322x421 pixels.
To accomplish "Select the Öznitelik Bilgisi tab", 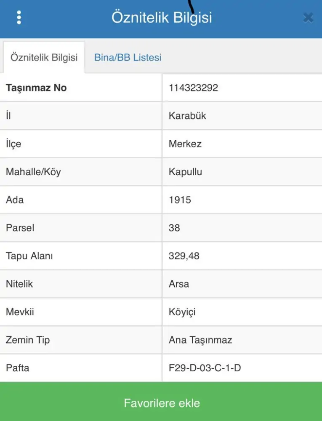I will tap(44, 58).
